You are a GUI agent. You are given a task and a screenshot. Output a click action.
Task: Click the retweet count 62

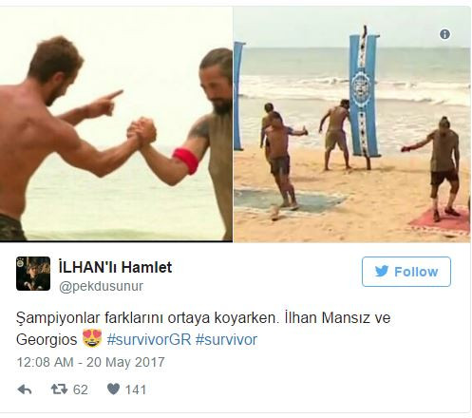click(81, 389)
